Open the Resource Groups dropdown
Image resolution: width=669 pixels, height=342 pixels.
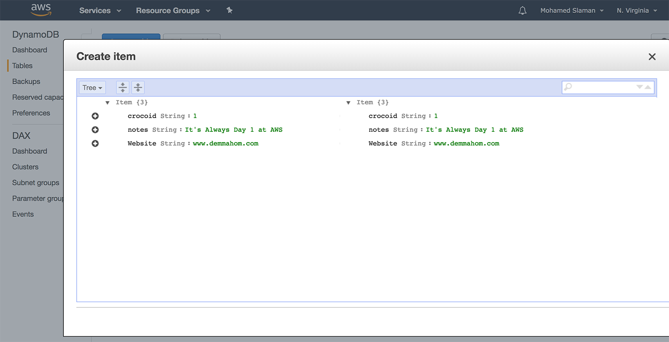[x=173, y=11]
